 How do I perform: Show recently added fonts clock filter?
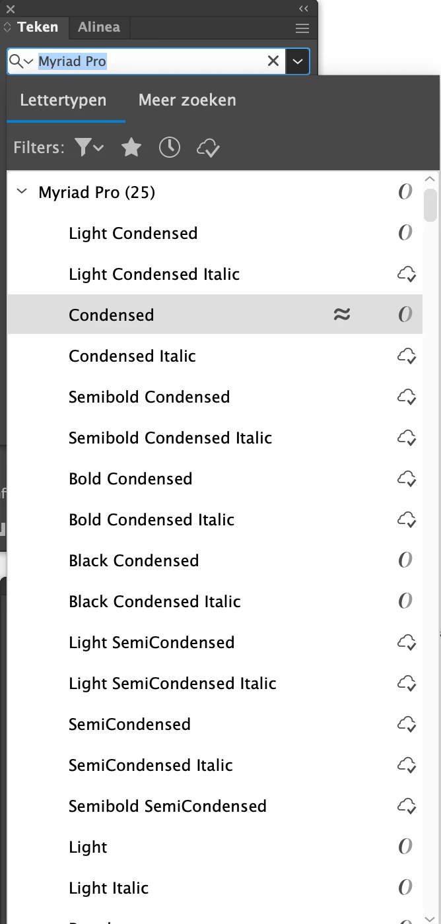pos(170,148)
